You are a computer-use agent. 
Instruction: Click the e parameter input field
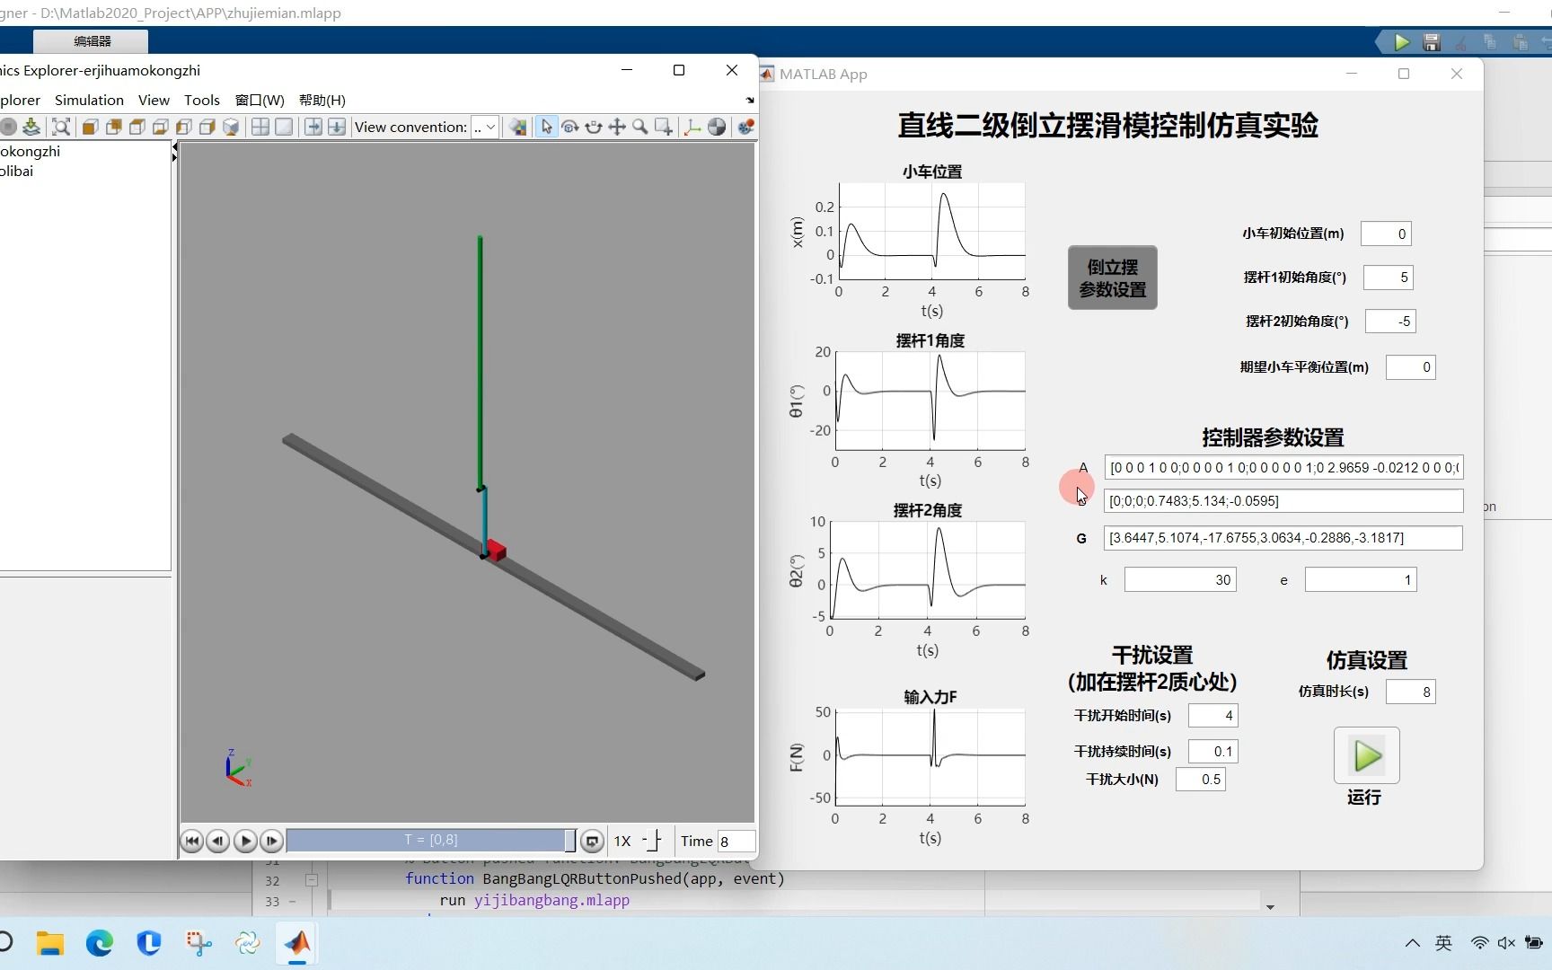(1361, 580)
